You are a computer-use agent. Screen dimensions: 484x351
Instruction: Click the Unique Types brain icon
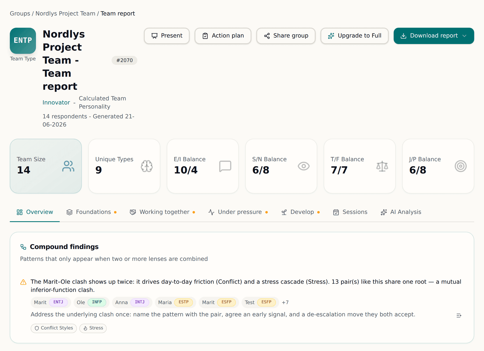[147, 166]
